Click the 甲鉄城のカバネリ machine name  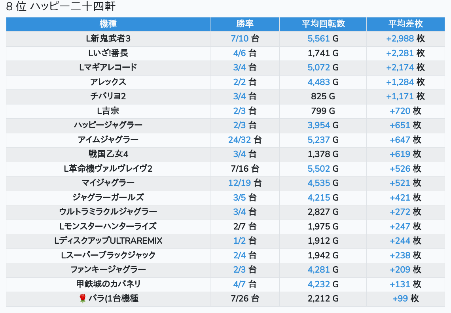click(x=108, y=284)
